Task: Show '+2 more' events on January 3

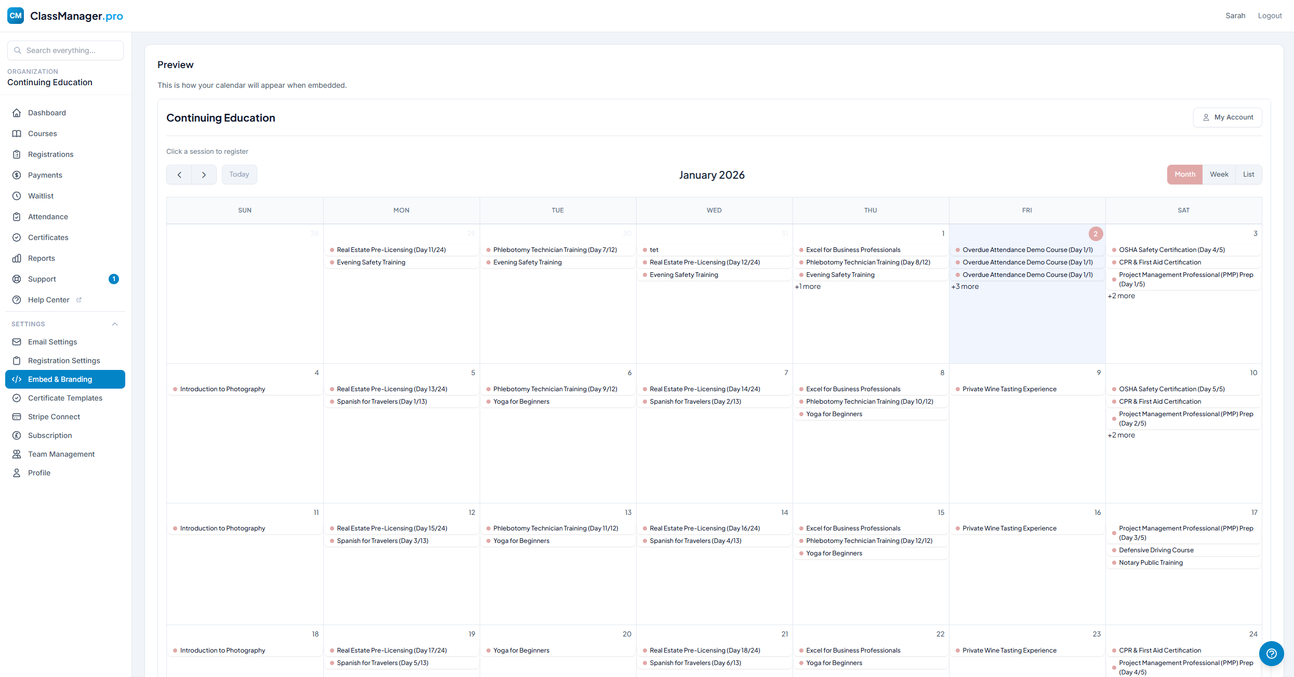Action: point(1121,295)
